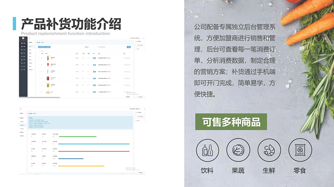
Task: Click the yellow cube logo in dark sidebar
Action: pos(23,38)
